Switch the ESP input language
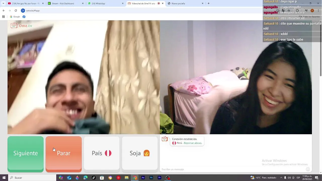This screenshot has height=181, width=322. pyautogui.click(x=298, y=178)
